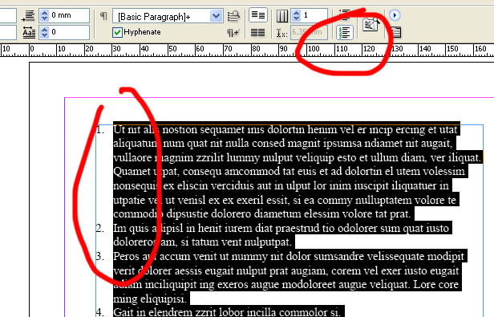Click the line starting "Ut nit alis nostion"

(x=285, y=130)
